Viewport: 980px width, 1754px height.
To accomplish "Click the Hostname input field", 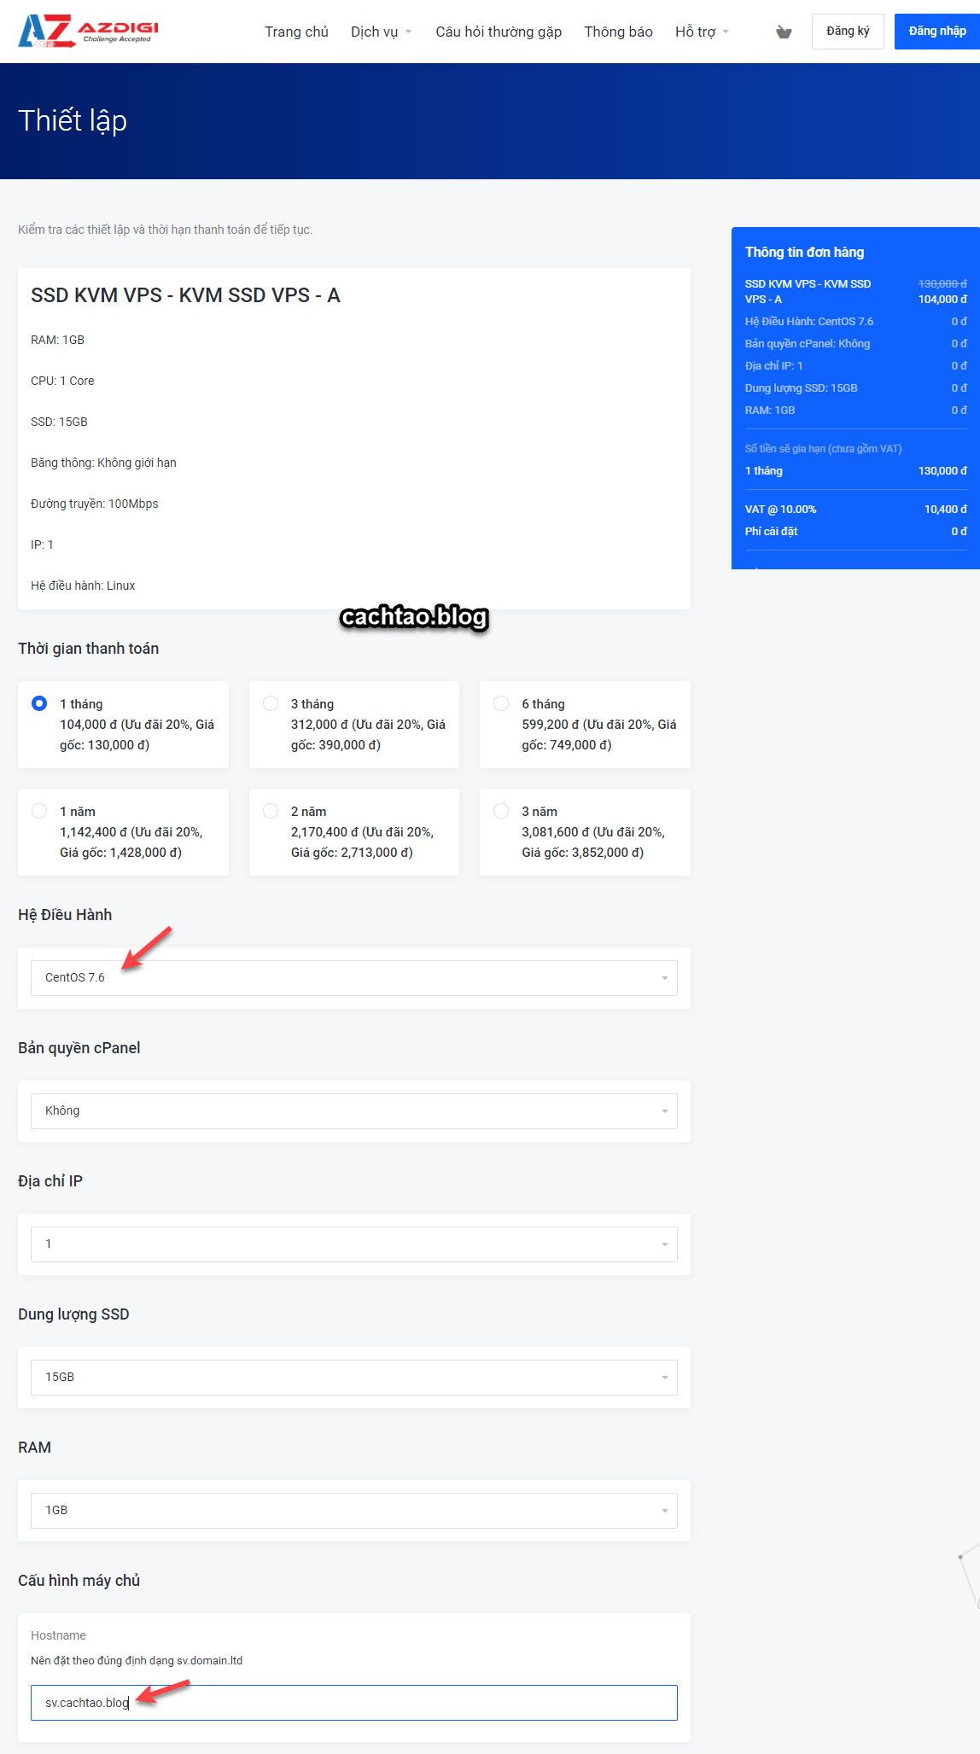I will tap(354, 1703).
